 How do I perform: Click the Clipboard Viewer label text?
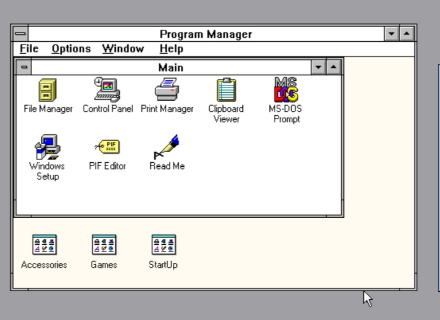(226, 114)
